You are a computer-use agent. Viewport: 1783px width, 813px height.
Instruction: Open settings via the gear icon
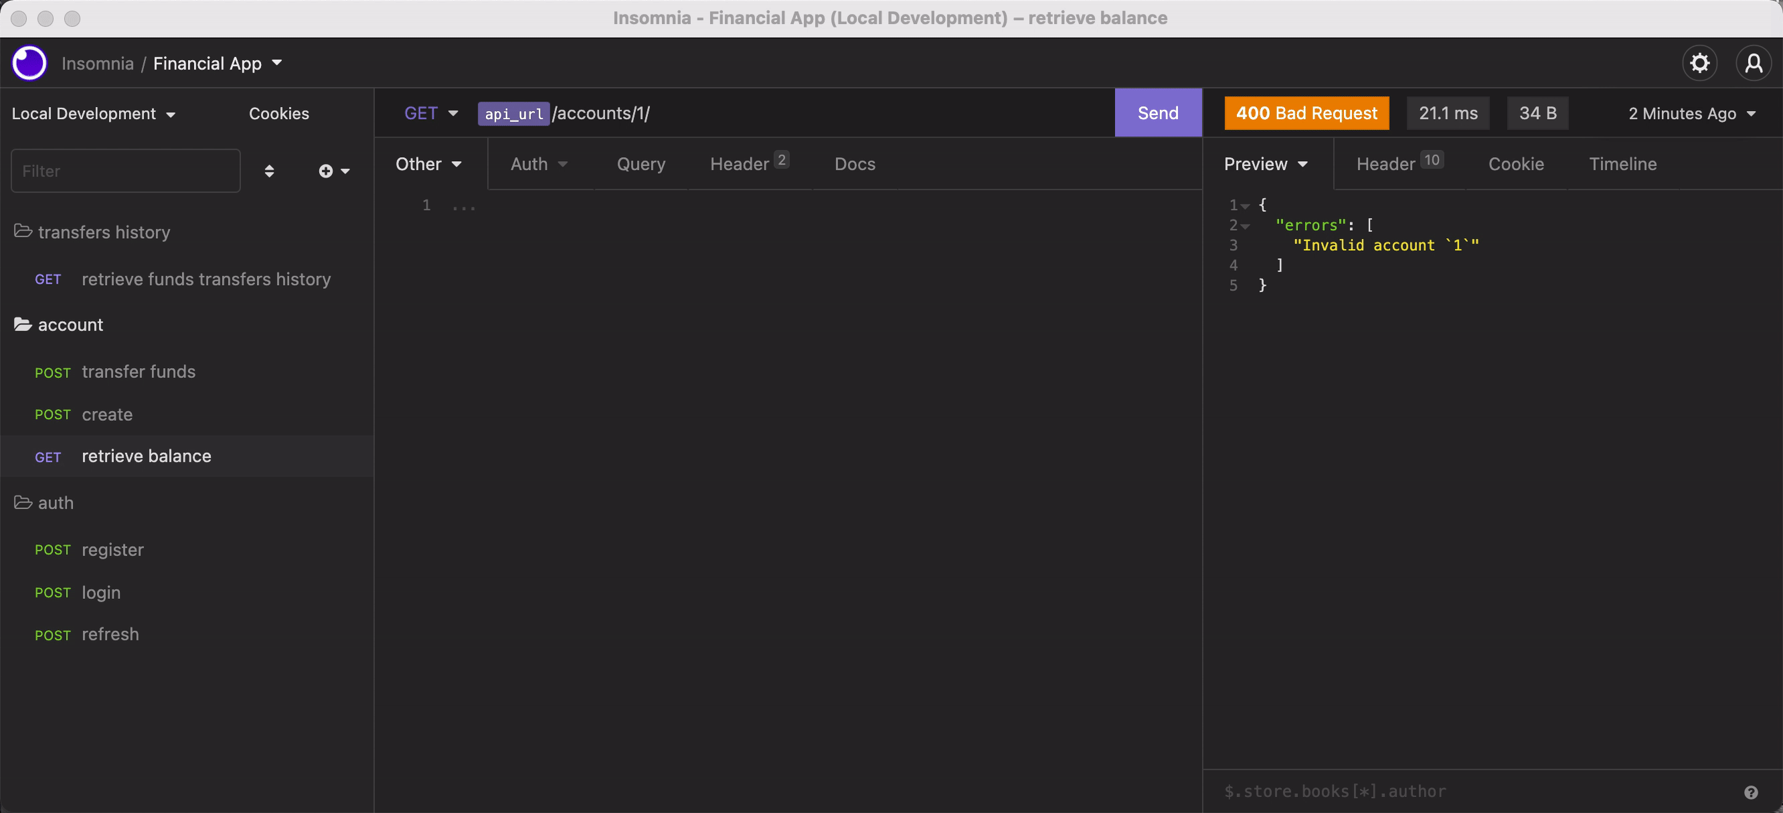pyautogui.click(x=1699, y=63)
